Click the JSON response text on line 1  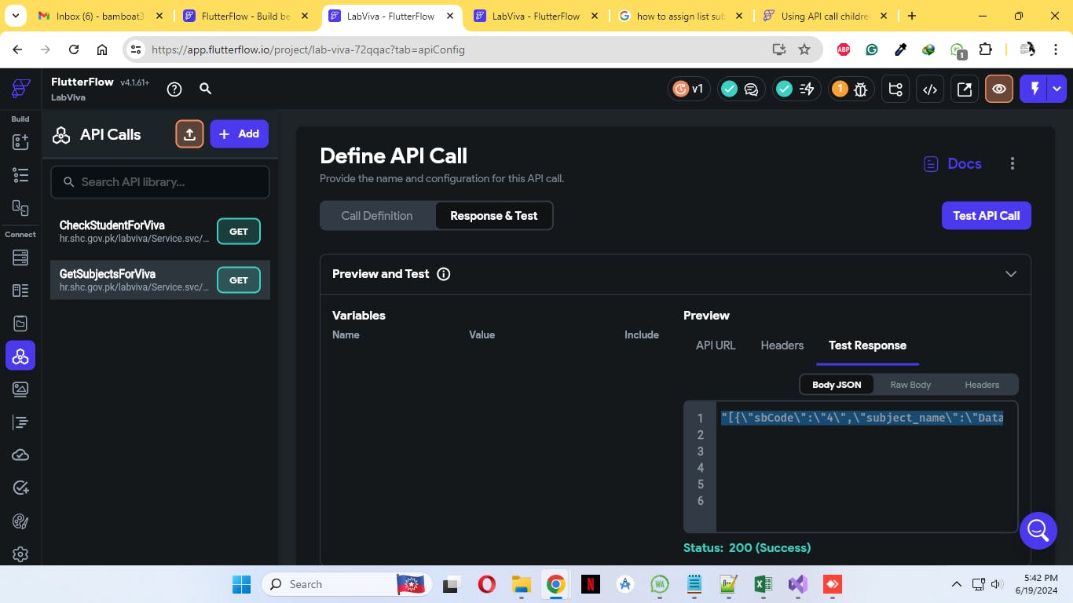click(x=862, y=418)
